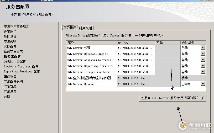Click 安装配置规则 step in sidebar
Screen dimensions: 214x133
[13, 81]
